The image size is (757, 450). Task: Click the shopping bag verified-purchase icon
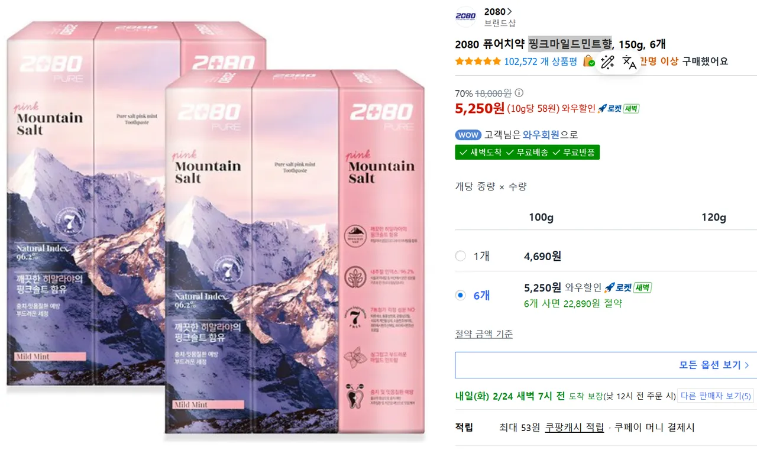pyautogui.click(x=588, y=61)
